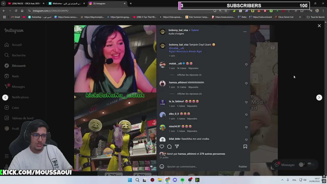Viewport: 327px width, 184px height.
Task: Open bobony_bal_visa profile avatar in header
Action: [162, 32]
